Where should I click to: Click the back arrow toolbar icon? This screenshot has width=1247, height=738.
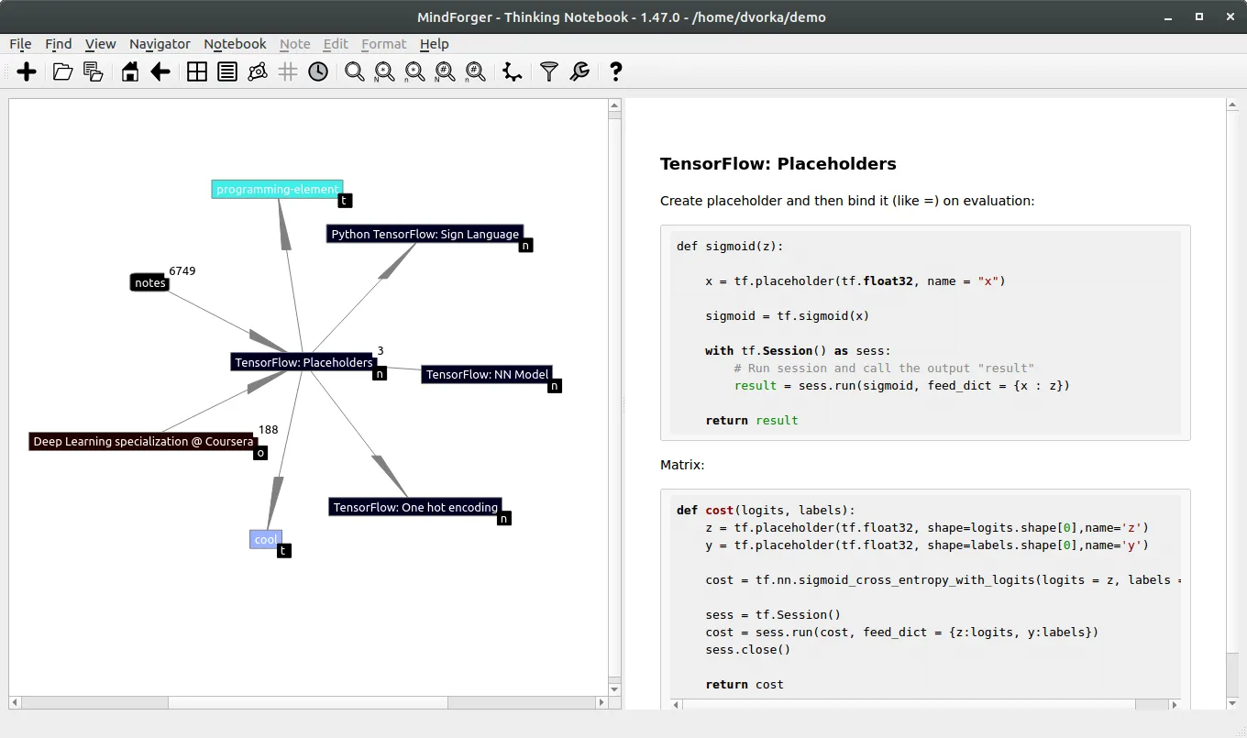click(160, 72)
